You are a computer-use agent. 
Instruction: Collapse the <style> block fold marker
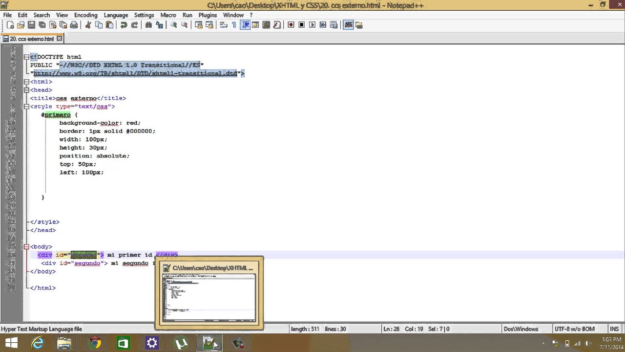click(26, 107)
